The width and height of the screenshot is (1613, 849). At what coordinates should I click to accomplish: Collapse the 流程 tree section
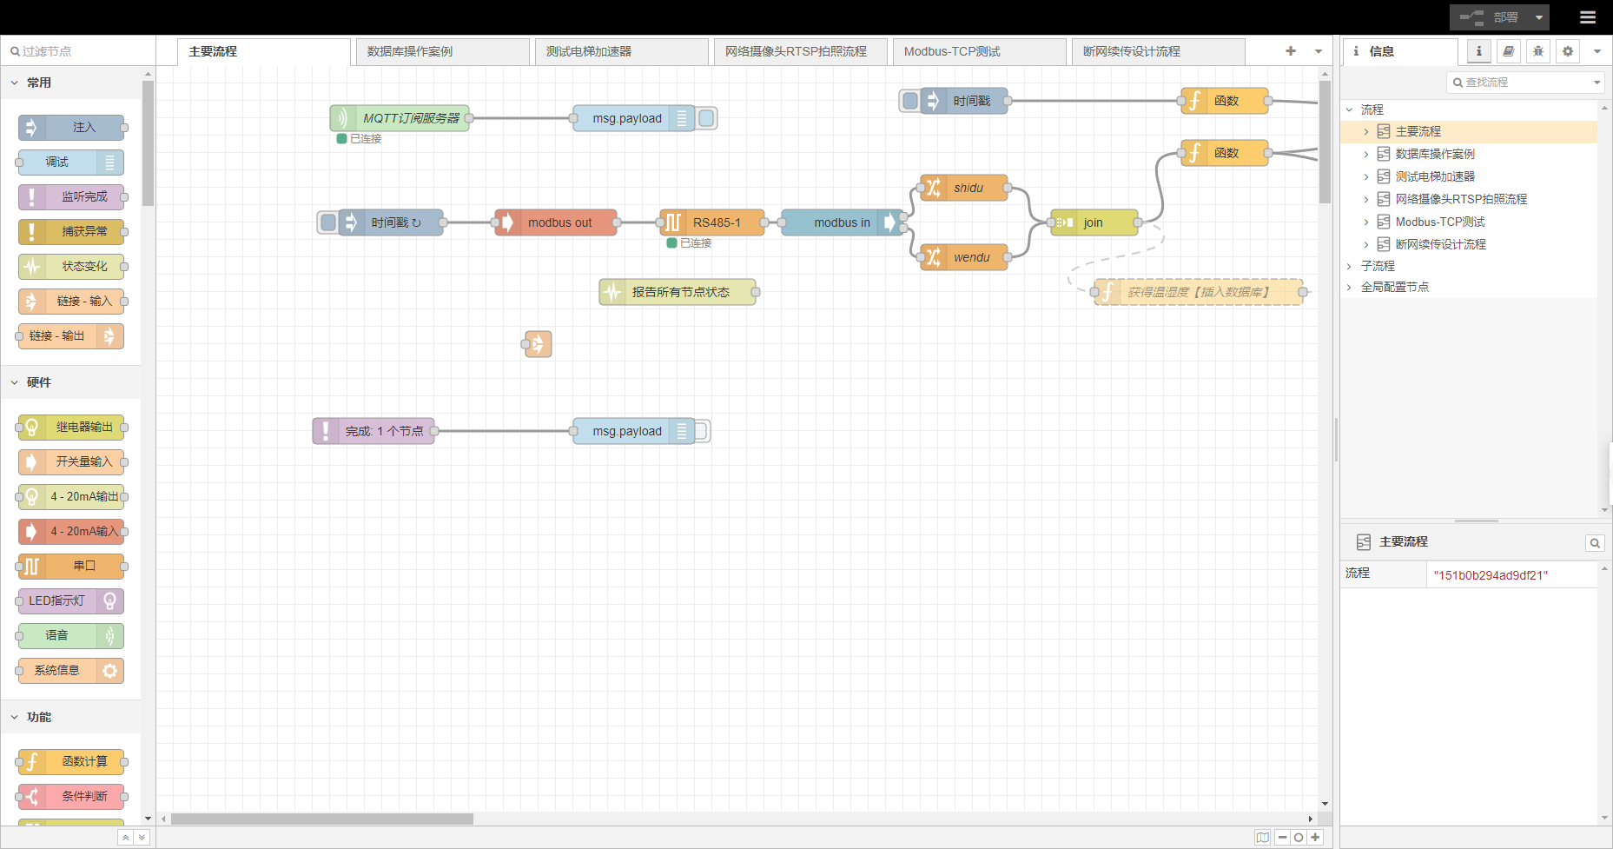(1349, 109)
